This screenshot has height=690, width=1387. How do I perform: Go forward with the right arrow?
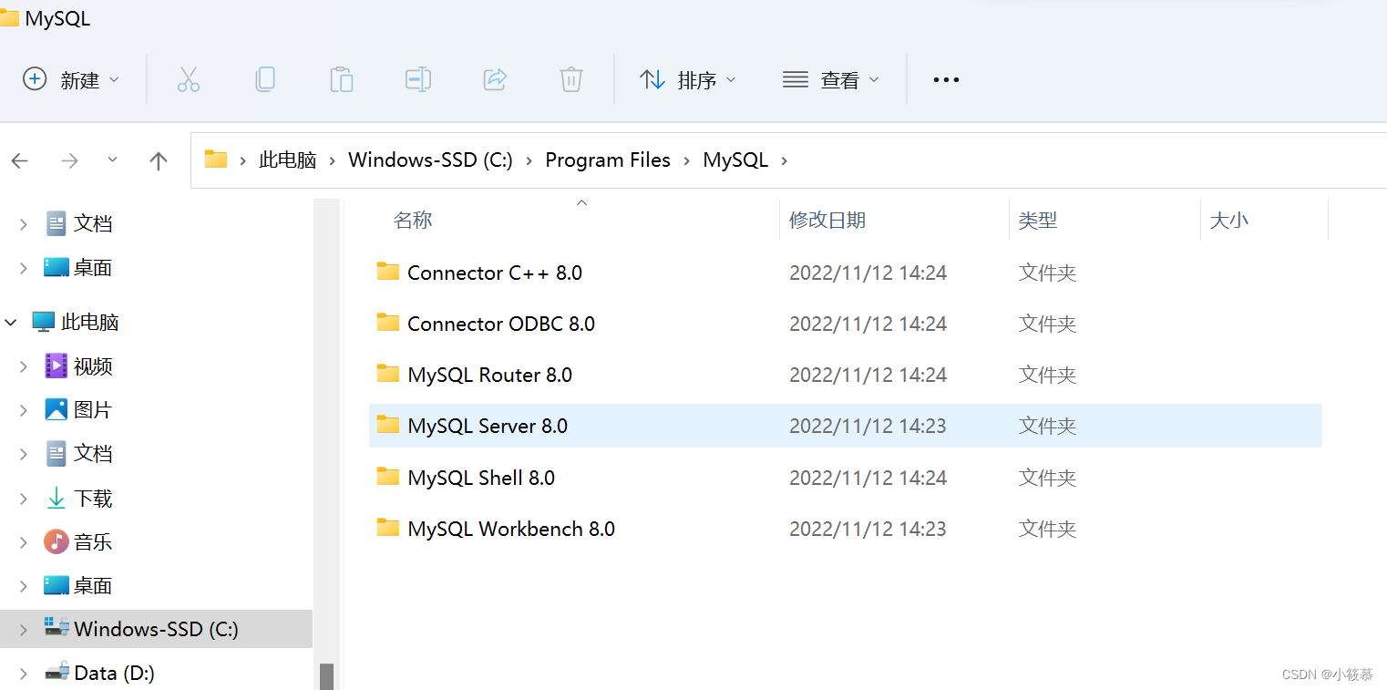tap(69, 161)
